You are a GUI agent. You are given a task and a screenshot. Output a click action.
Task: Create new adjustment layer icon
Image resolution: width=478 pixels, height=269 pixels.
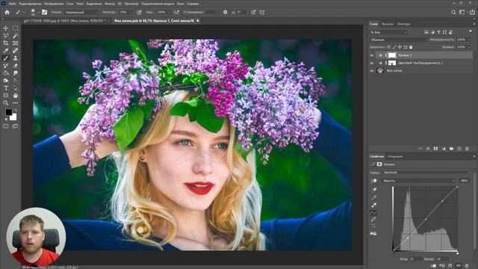[x=444, y=149]
